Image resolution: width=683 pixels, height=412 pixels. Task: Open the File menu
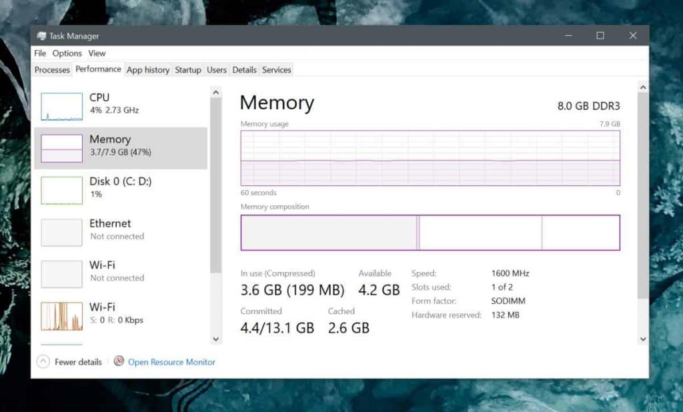pyautogui.click(x=39, y=53)
